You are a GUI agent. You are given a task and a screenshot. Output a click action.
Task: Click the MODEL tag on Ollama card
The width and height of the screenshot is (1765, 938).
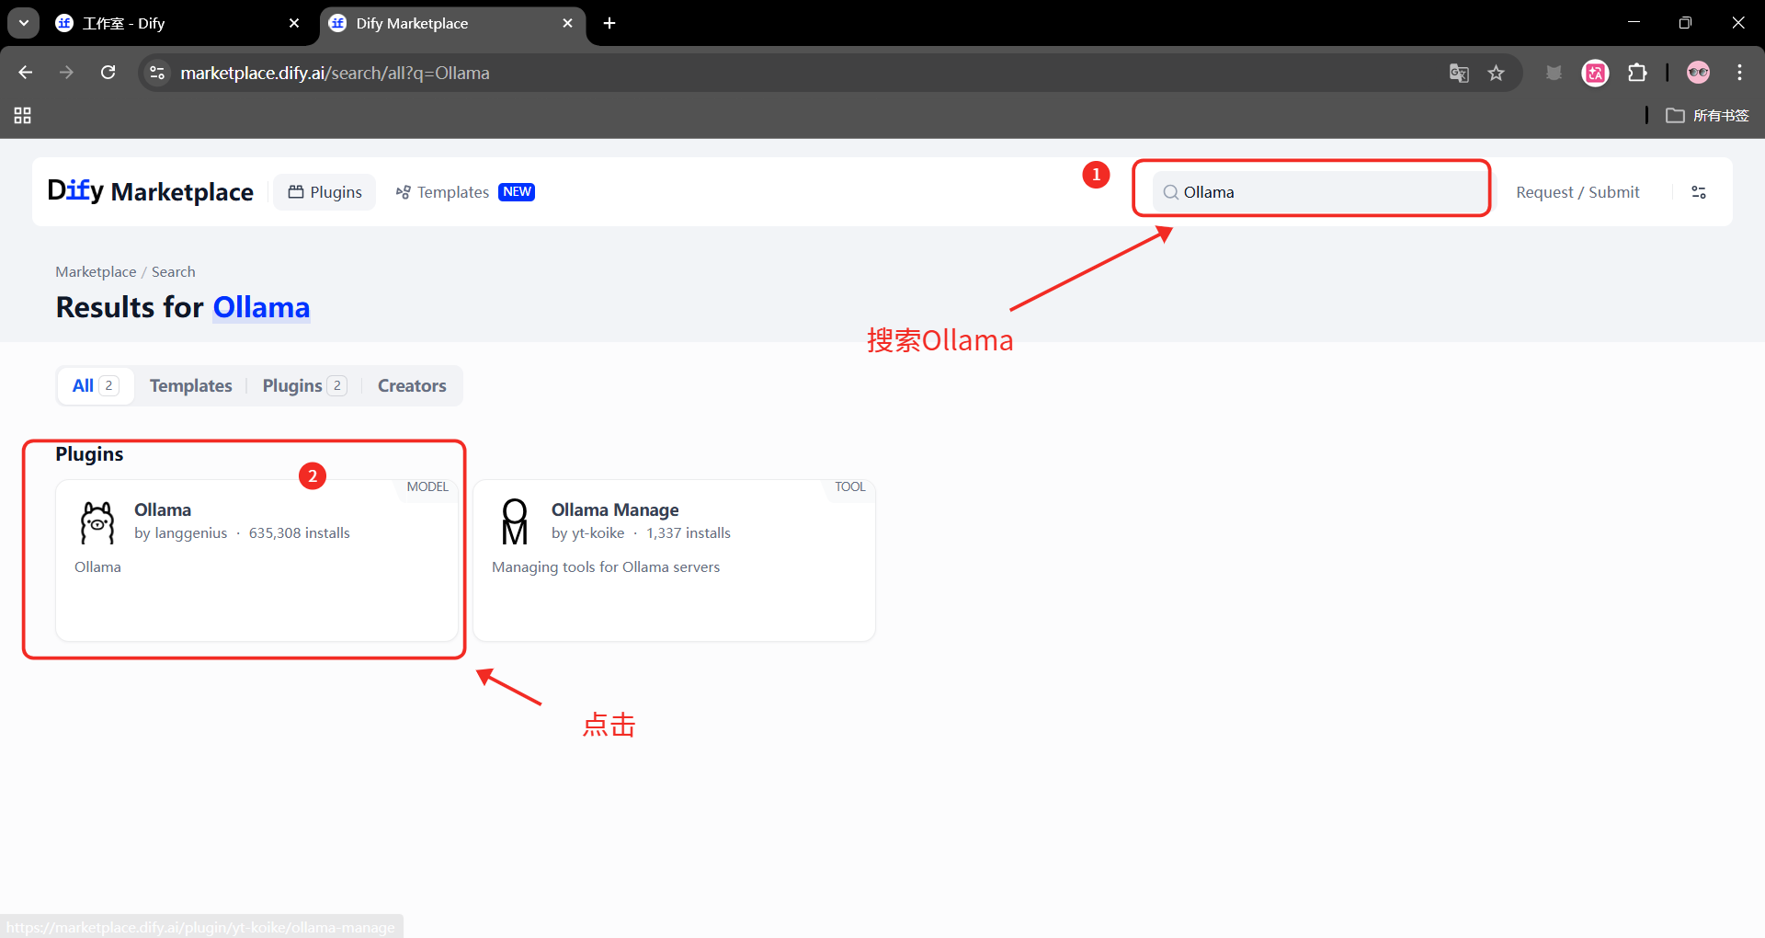(427, 487)
